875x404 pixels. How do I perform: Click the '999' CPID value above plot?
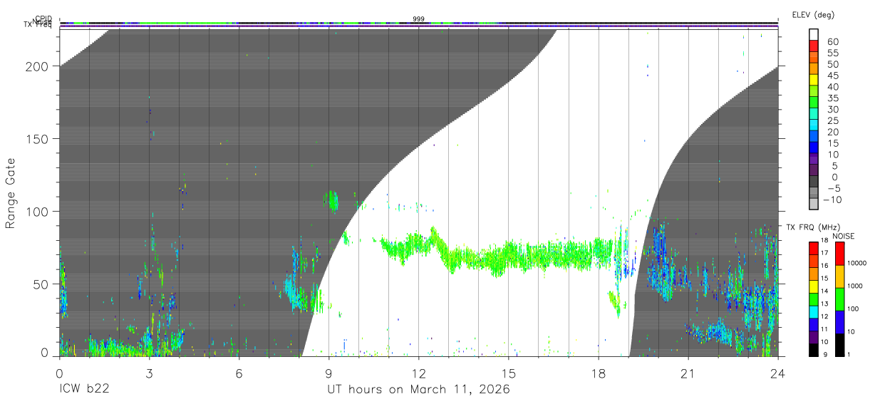pos(418,19)
